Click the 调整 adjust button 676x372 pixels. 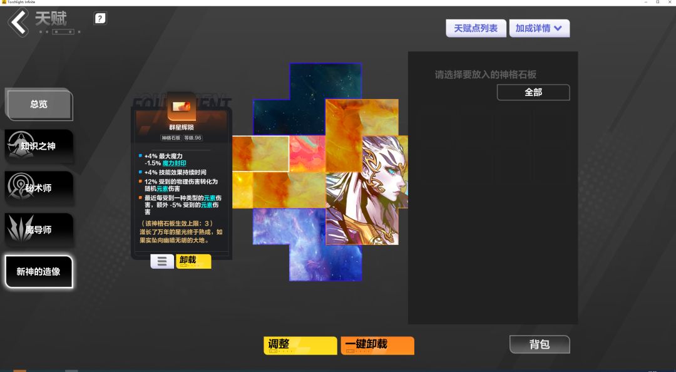point(300,345)
